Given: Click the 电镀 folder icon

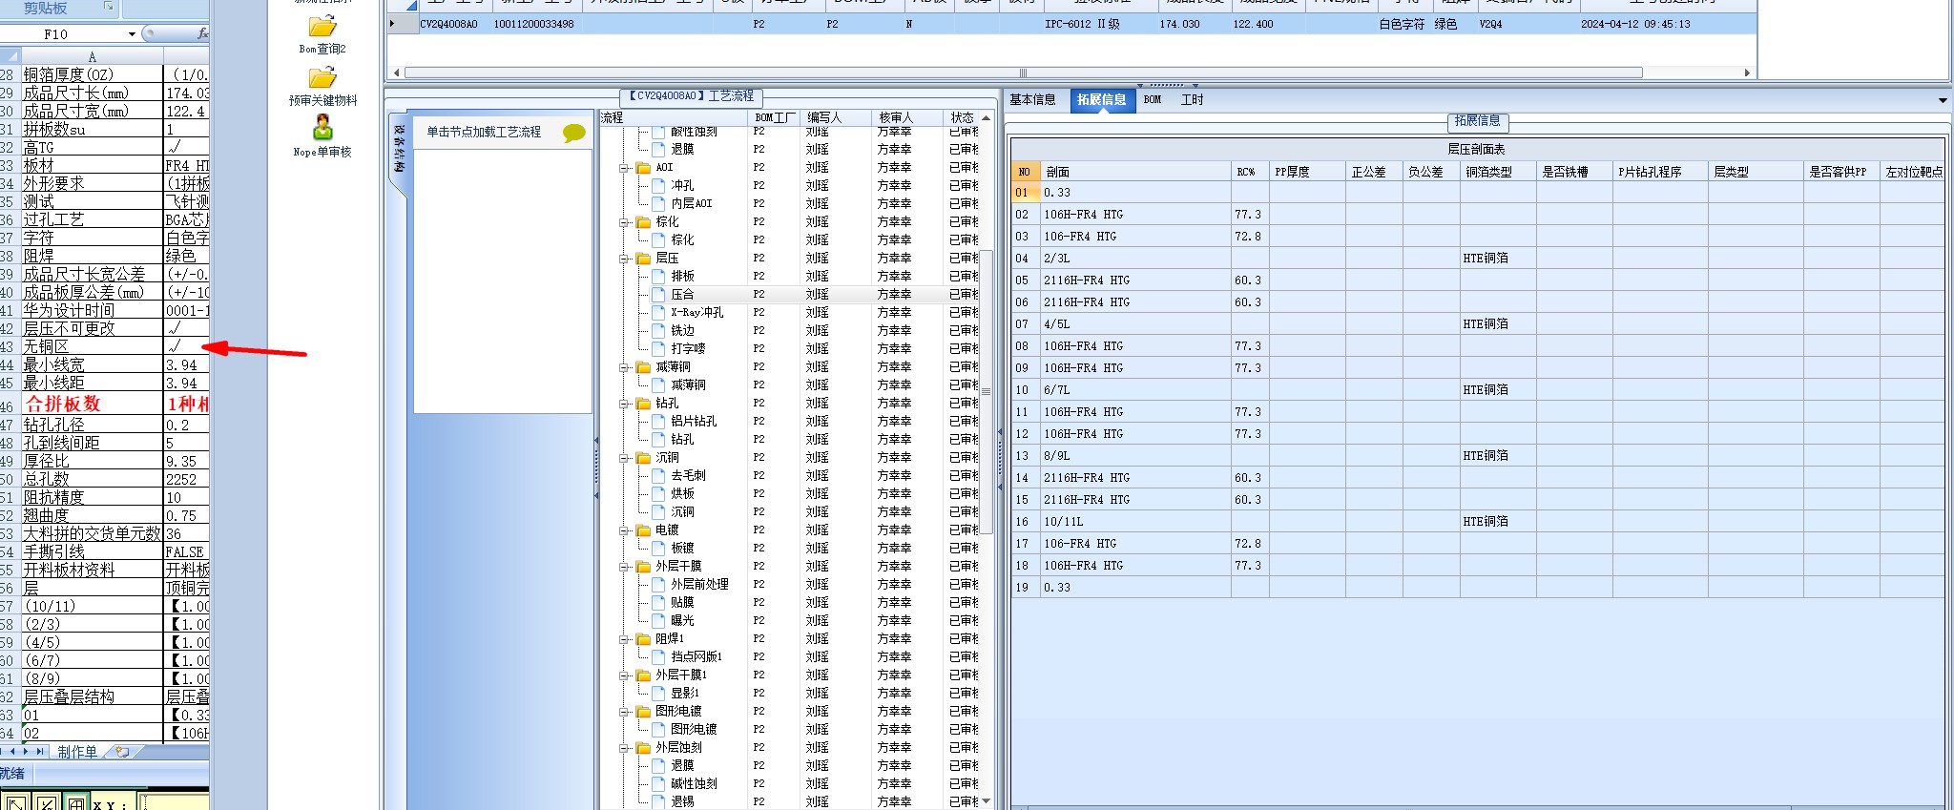Looking at the screenshot, I should pos(643,530).
